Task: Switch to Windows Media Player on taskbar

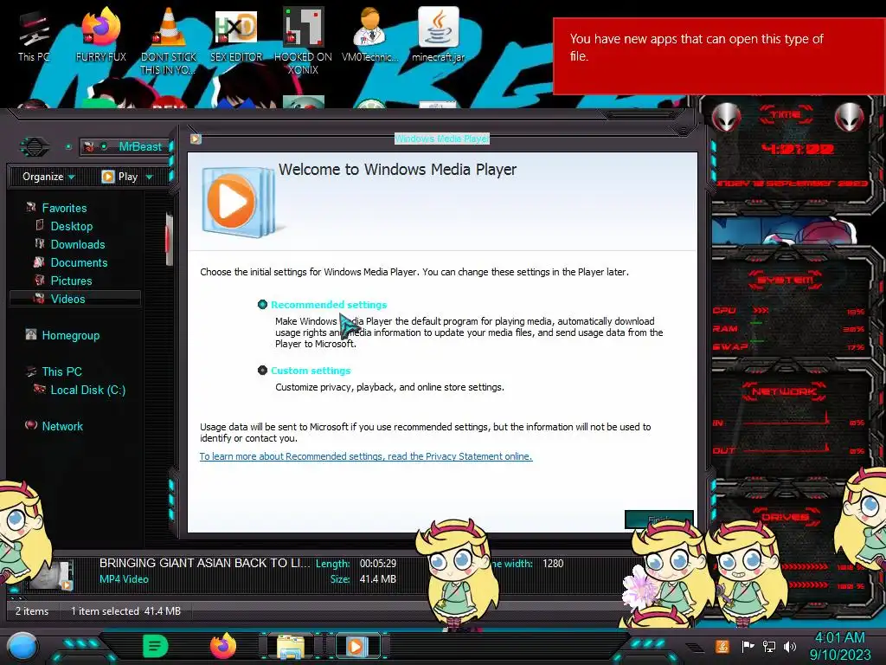Action: [356, 646]
